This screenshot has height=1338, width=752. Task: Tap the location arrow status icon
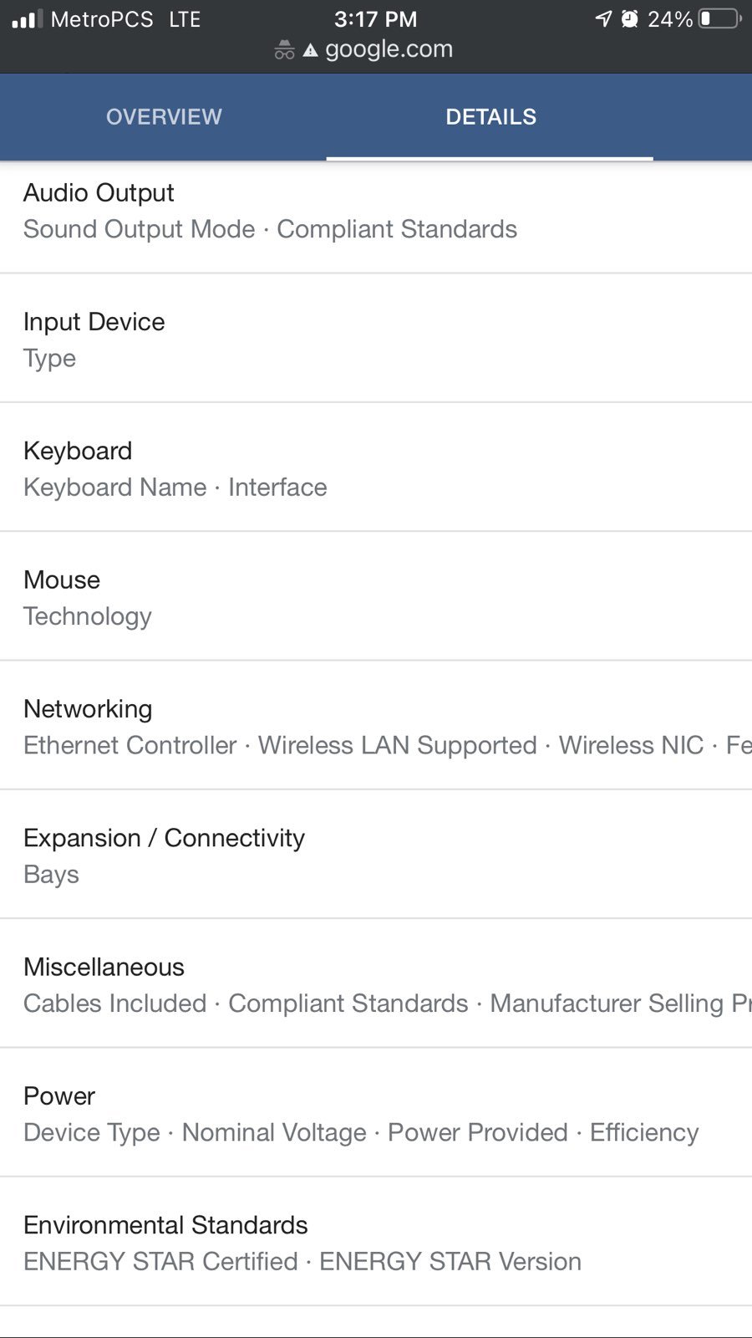603,18
